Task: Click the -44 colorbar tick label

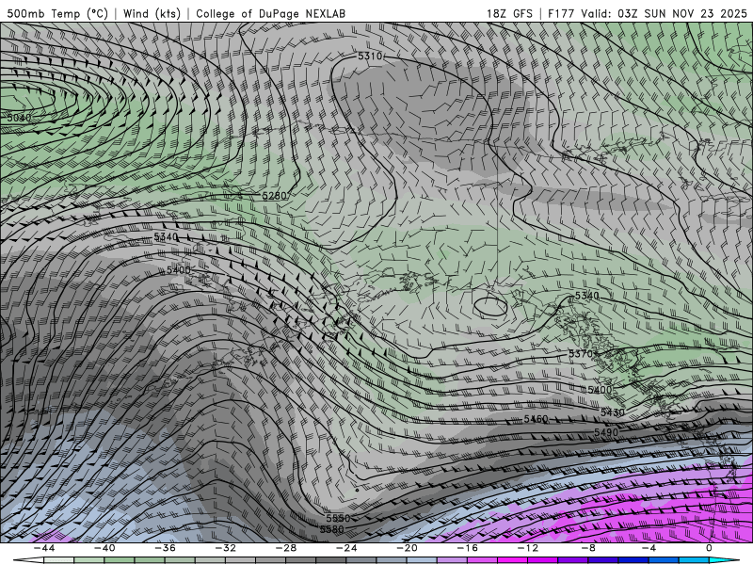Action: coord(43,548)
